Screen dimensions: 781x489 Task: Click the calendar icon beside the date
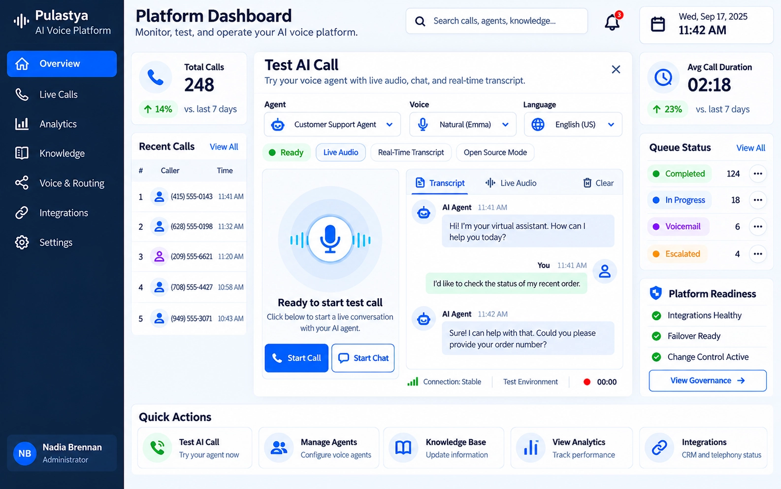coord(658,24)
